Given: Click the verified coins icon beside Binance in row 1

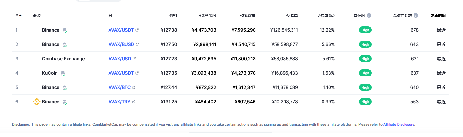Looking at the screenshot, I should 65,30.
